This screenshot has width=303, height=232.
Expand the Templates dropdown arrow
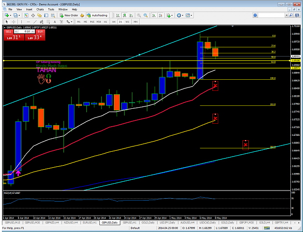coord(191,15)
